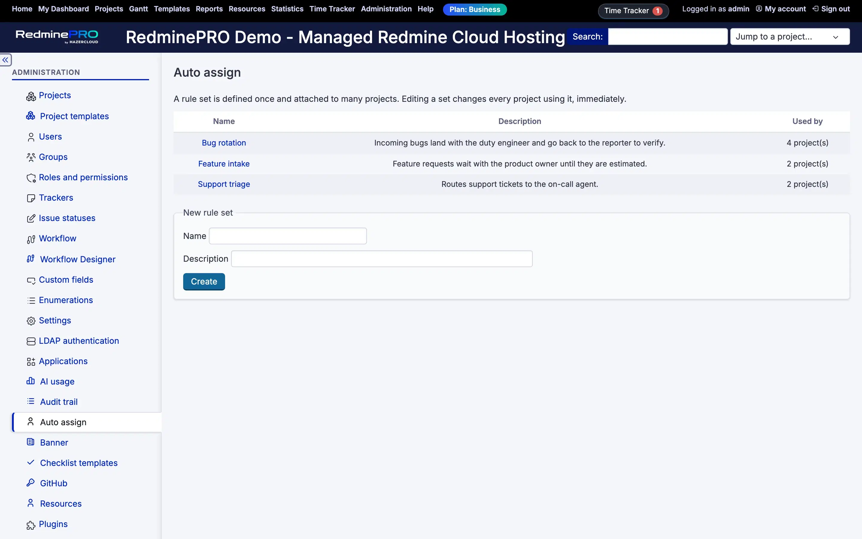Open Workflow link in the sidebar
This screenshot has height=539, width=862.
click(x=57, y=238)
